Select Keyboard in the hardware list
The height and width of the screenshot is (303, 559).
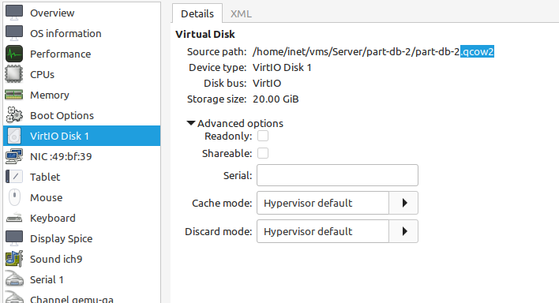[x=81, y=218]
